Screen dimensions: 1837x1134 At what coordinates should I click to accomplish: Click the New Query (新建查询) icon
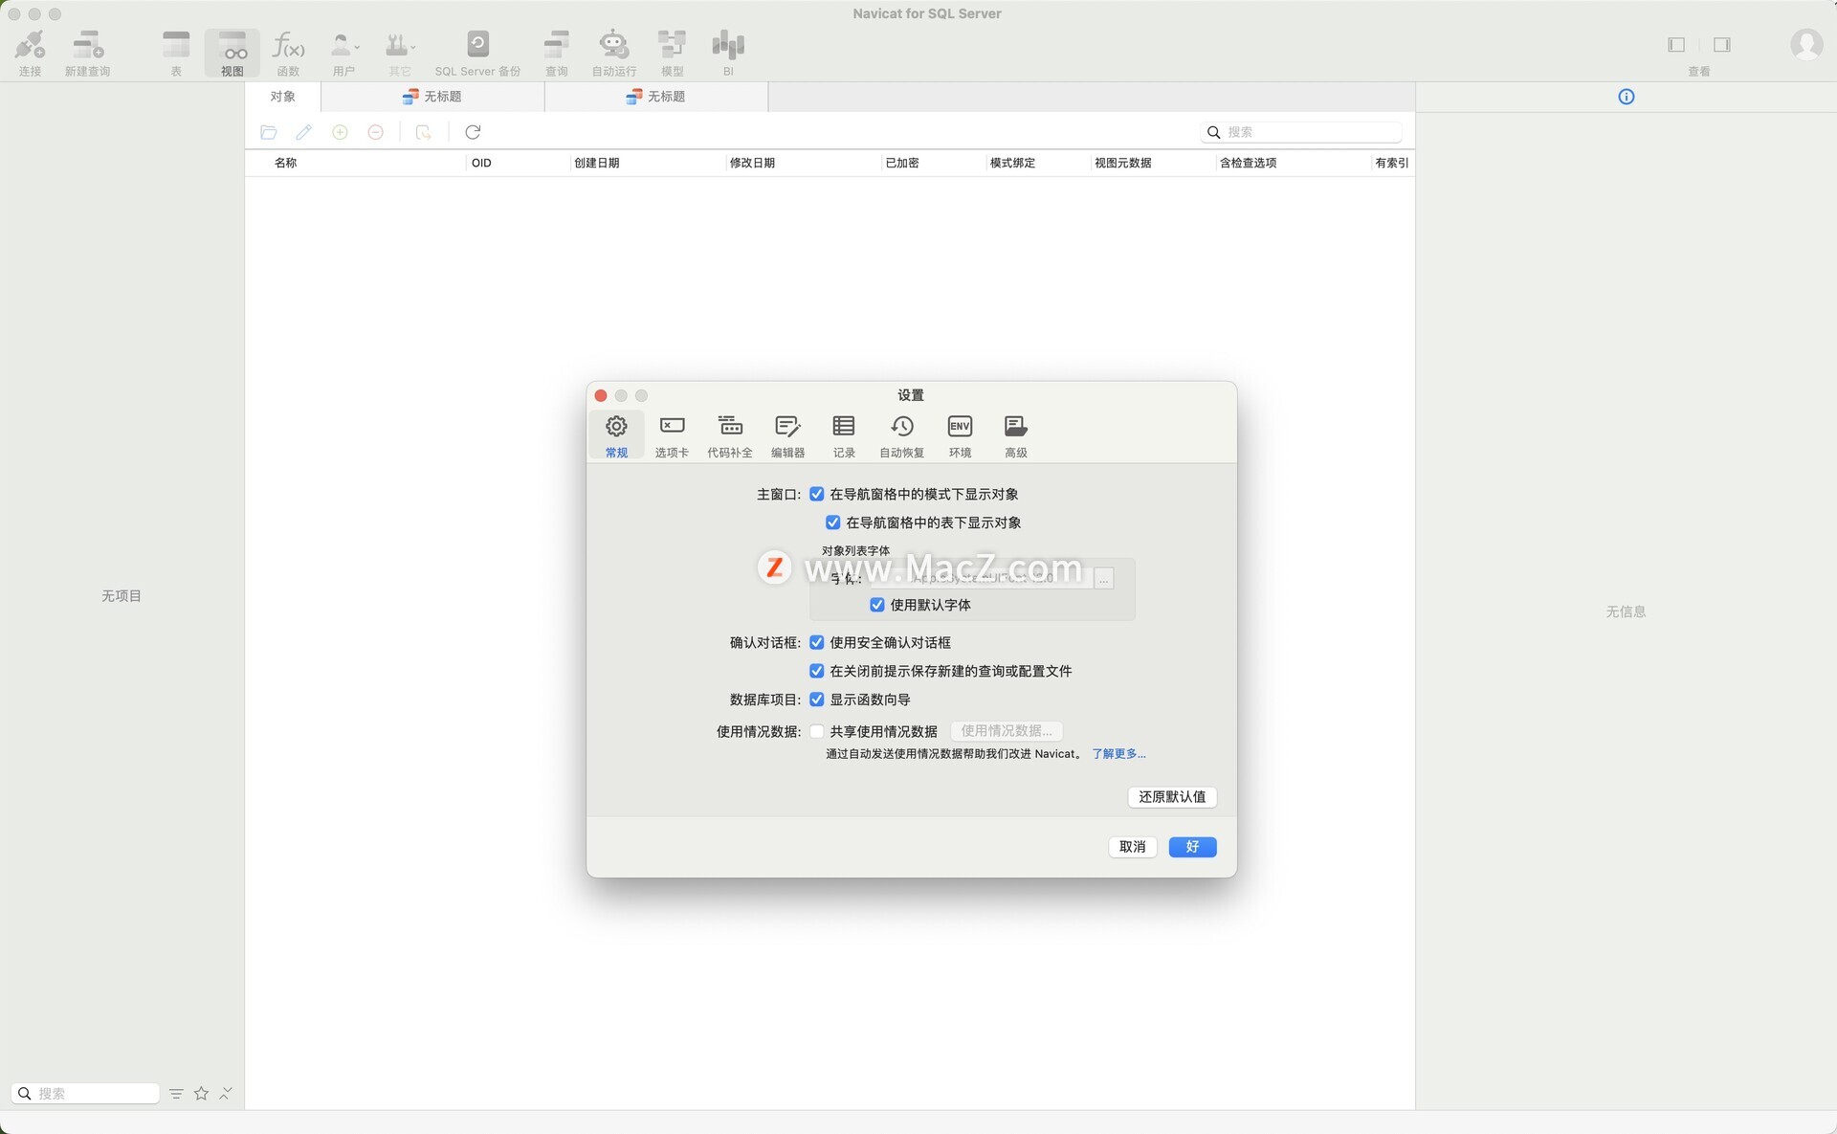pyautogui.click(x=87, y=53)
